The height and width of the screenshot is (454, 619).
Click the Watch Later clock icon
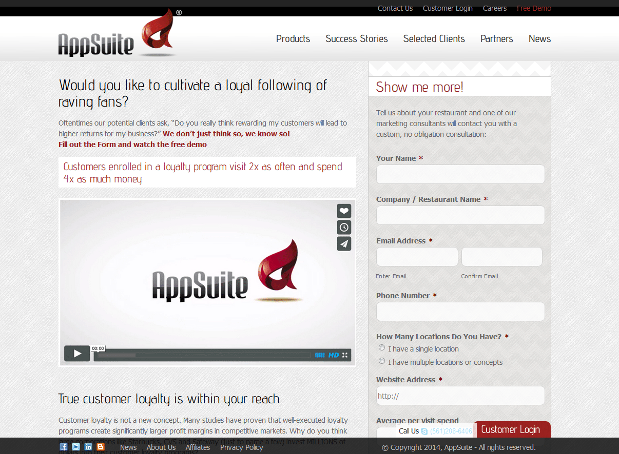344,227
